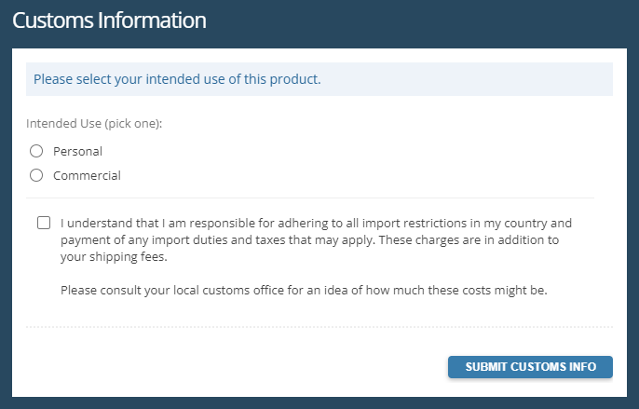Click the 'Please select your intended use' banner
Viewport: 639px width, 409px height.
point(319,79)
